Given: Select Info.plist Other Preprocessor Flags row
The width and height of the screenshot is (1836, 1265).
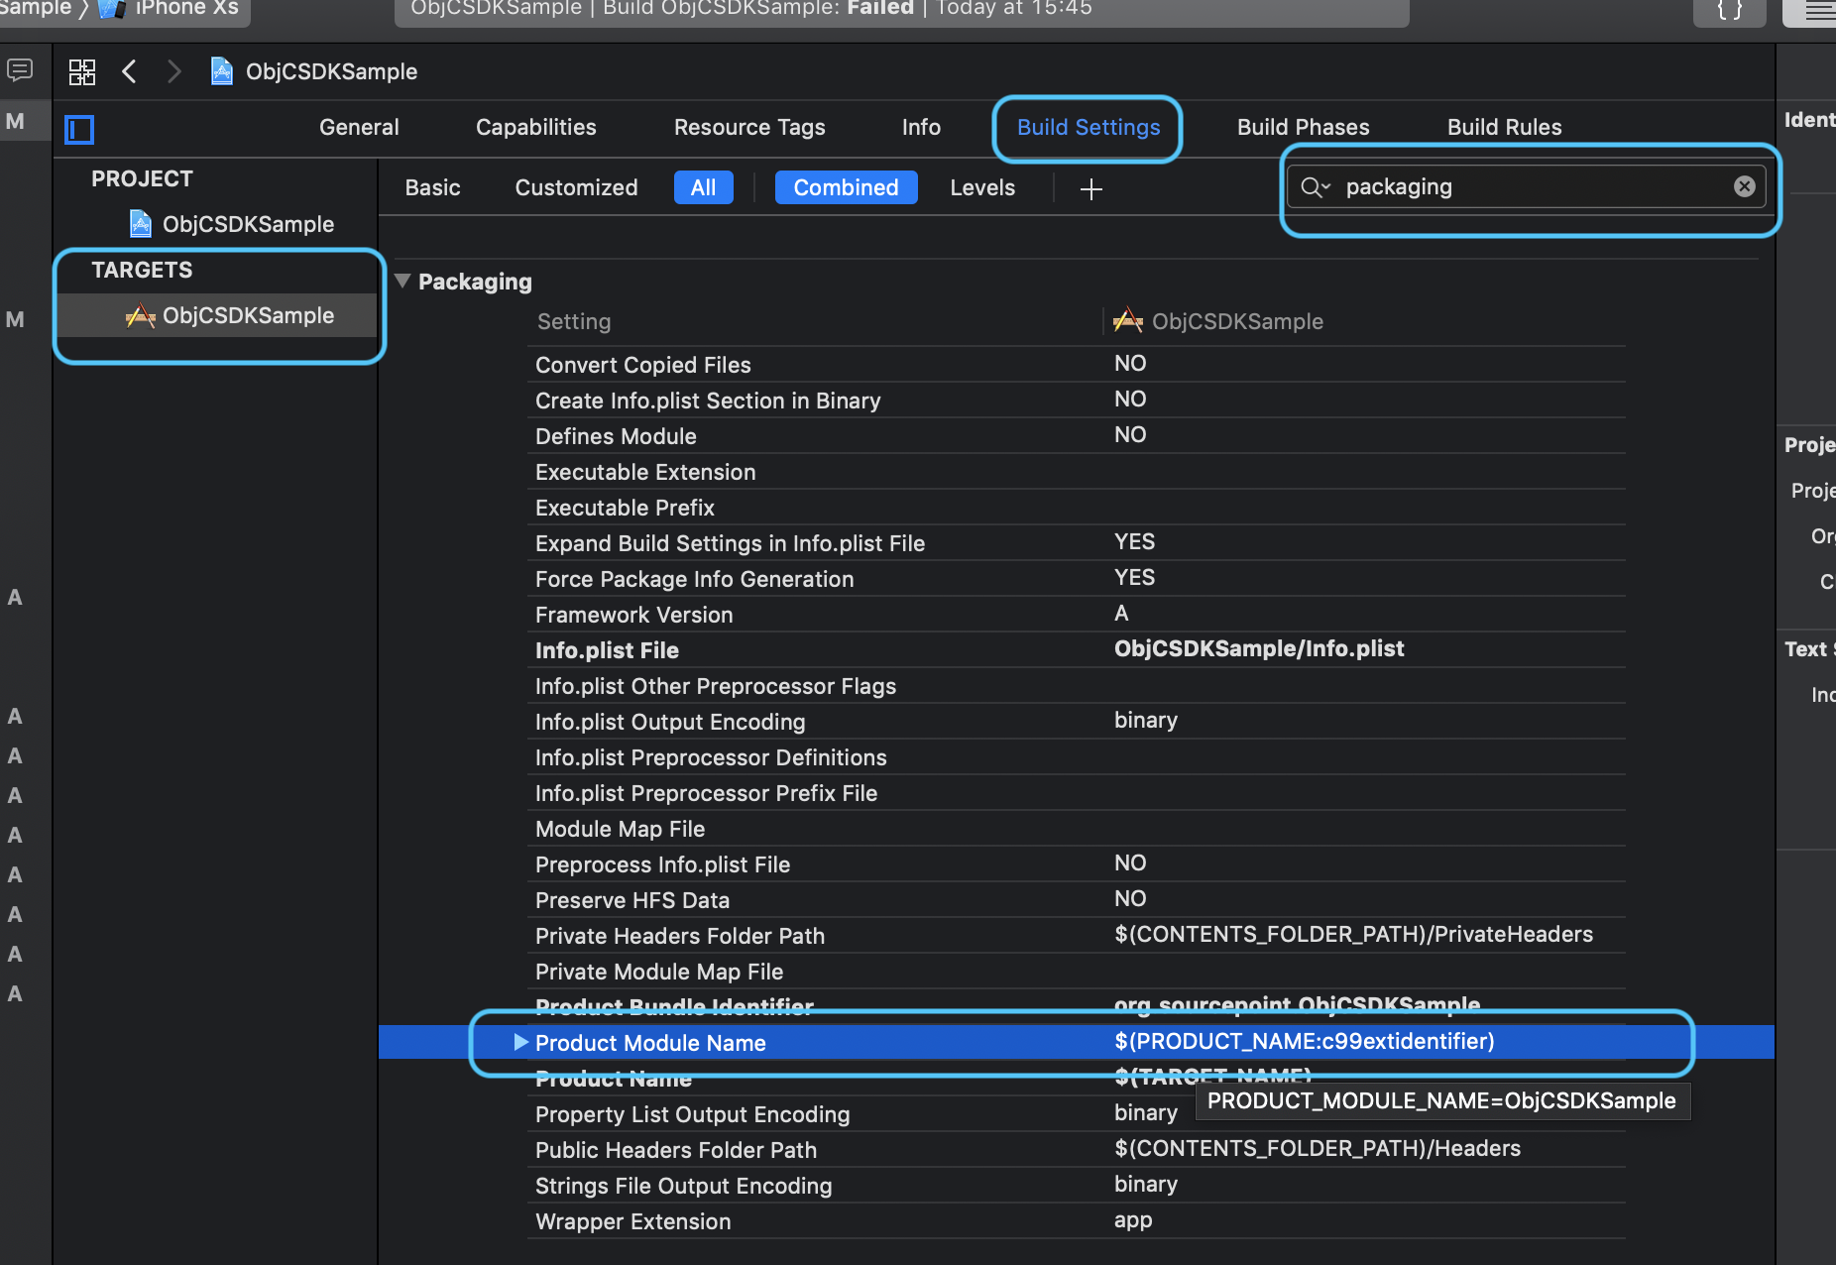Looking at the screenshot, I should (x=1076, y=686).
